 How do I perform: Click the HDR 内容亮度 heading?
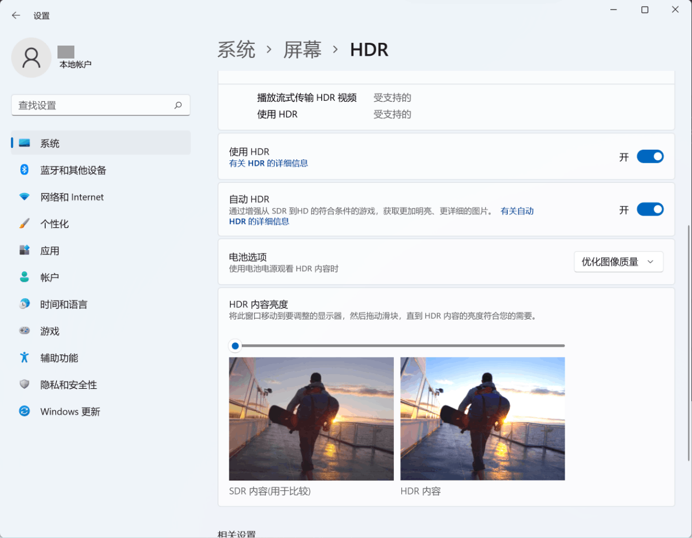(259, 304)
